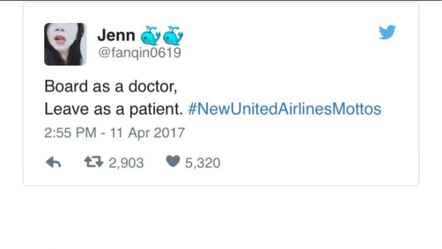Click the word "doctor" in the tweet

(146, 87)
